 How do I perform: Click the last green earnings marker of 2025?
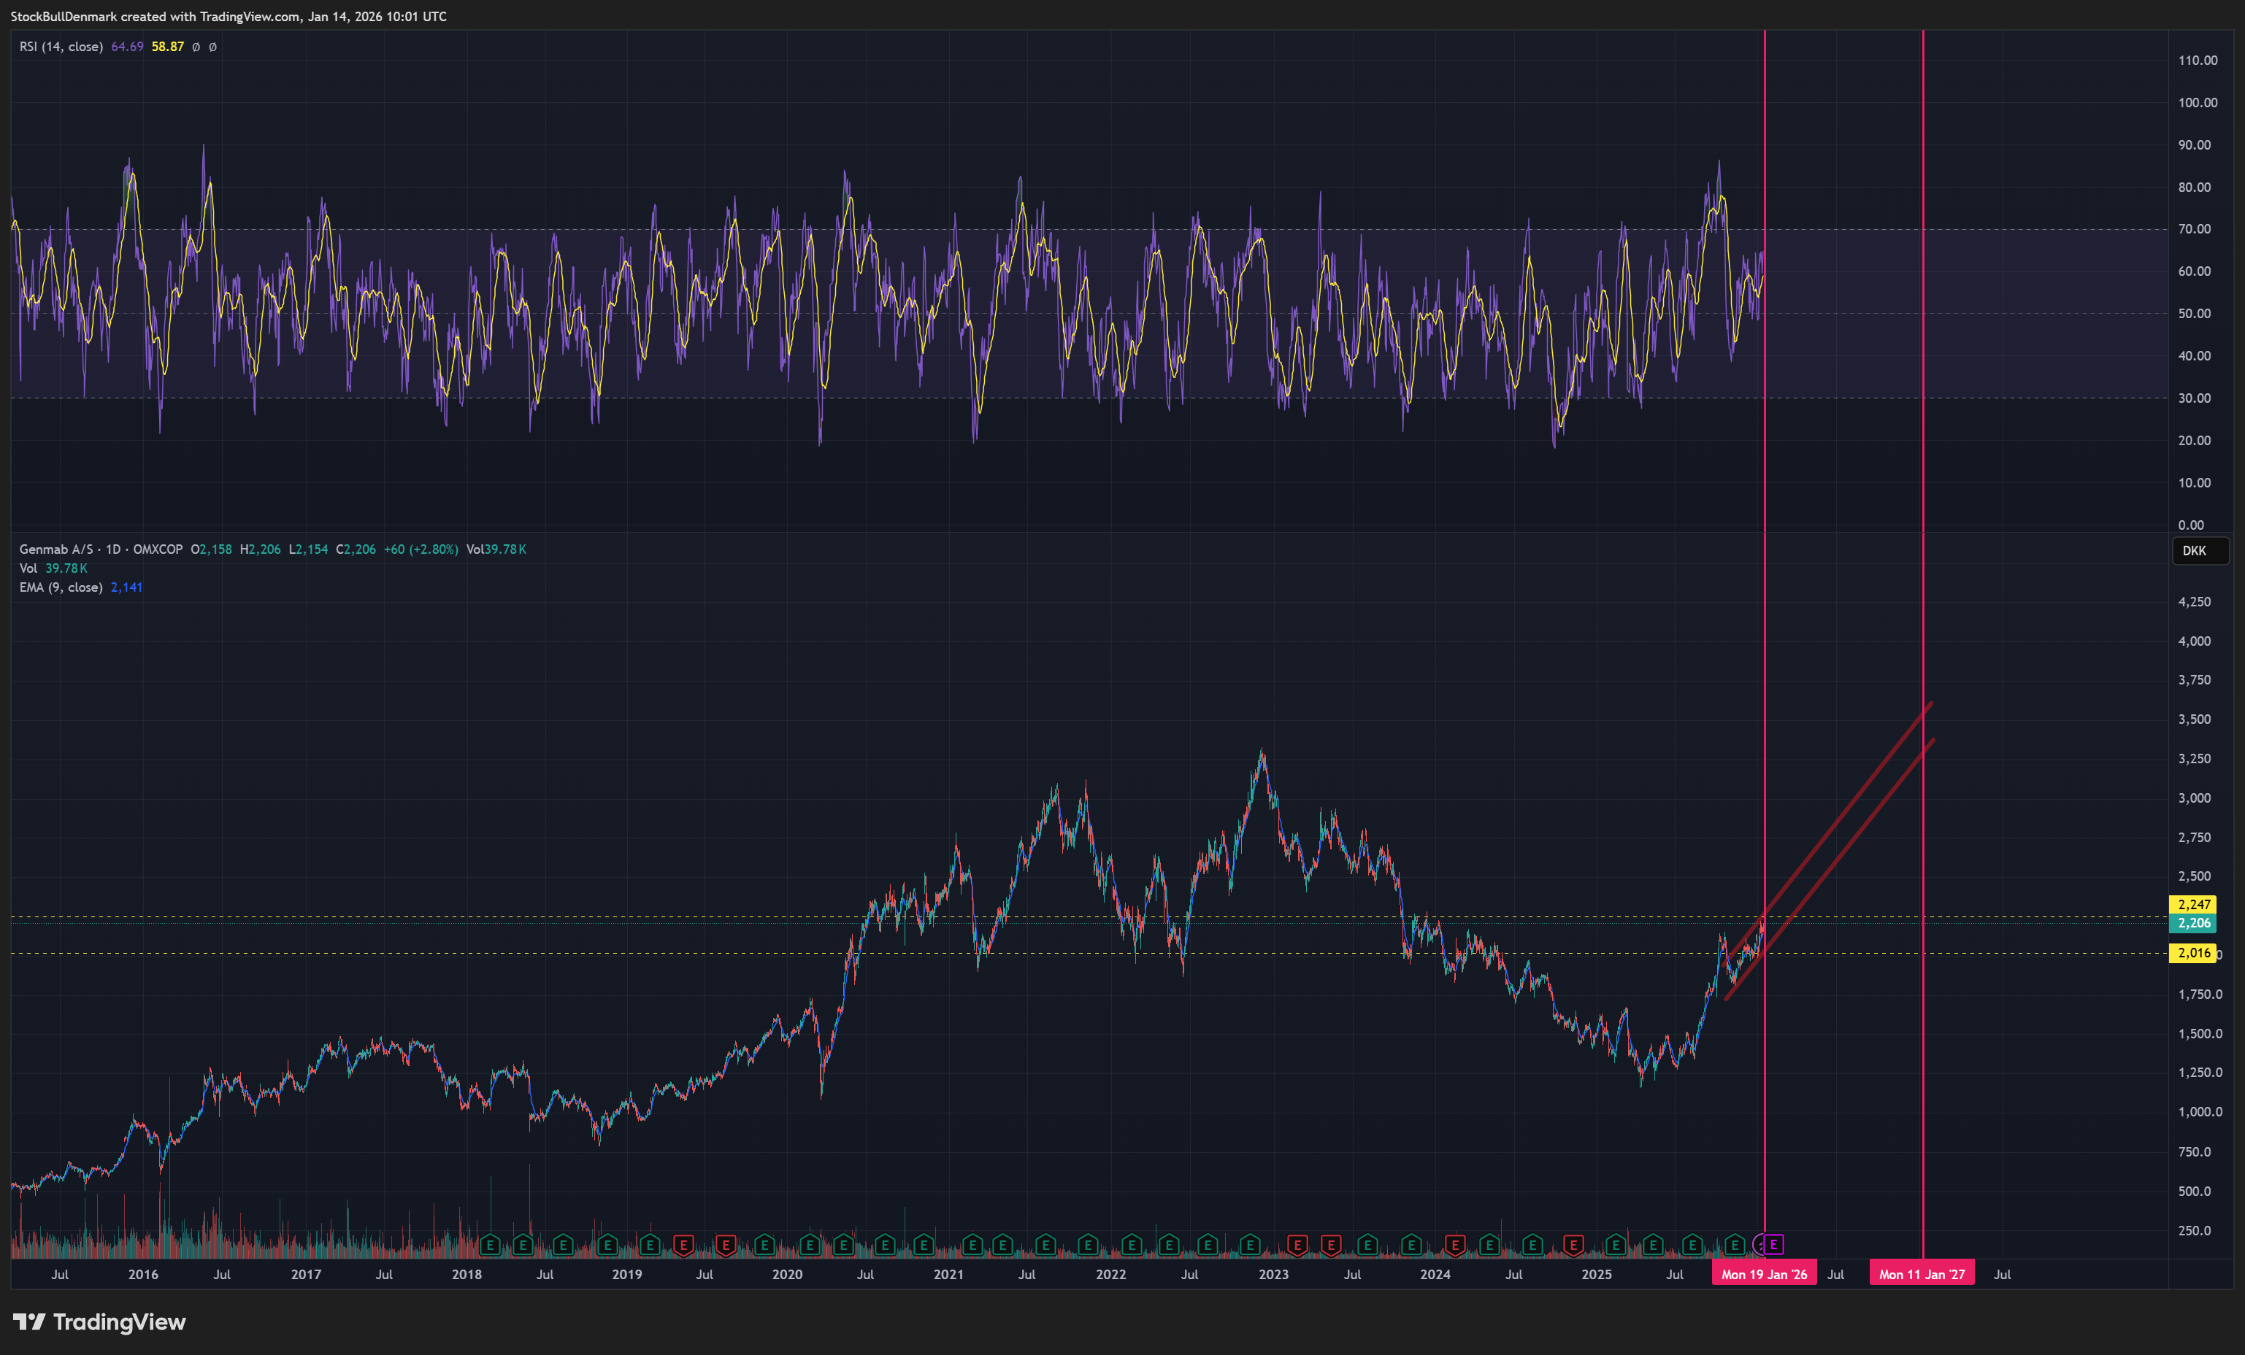(x=1735, y=1244)
